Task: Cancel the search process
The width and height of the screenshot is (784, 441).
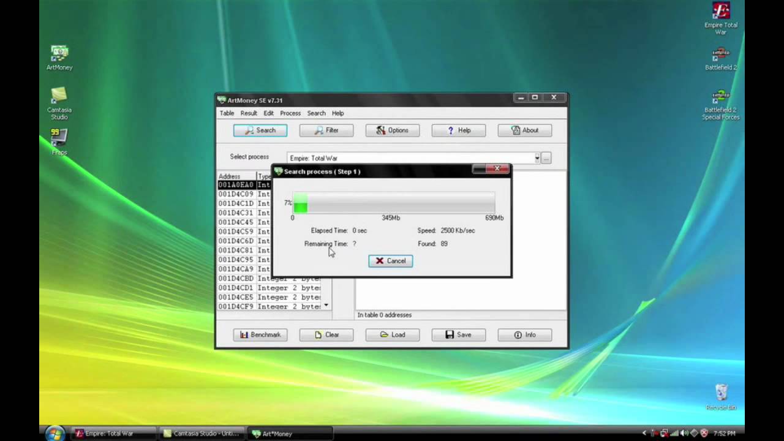Action: [390, 261]
